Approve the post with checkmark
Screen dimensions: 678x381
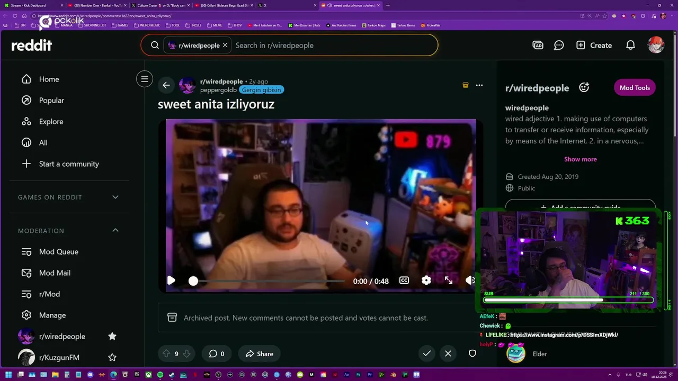(x=427, y=353)
